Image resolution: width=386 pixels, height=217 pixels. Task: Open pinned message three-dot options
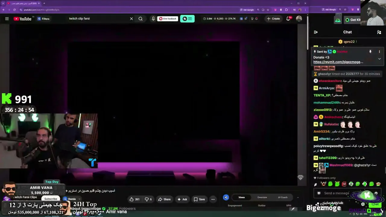pos(379,52)
